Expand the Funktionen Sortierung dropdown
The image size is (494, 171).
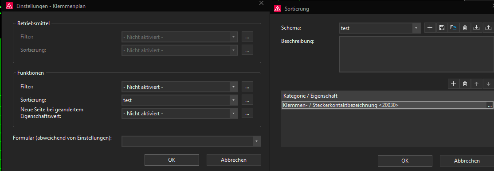(233, 100)
